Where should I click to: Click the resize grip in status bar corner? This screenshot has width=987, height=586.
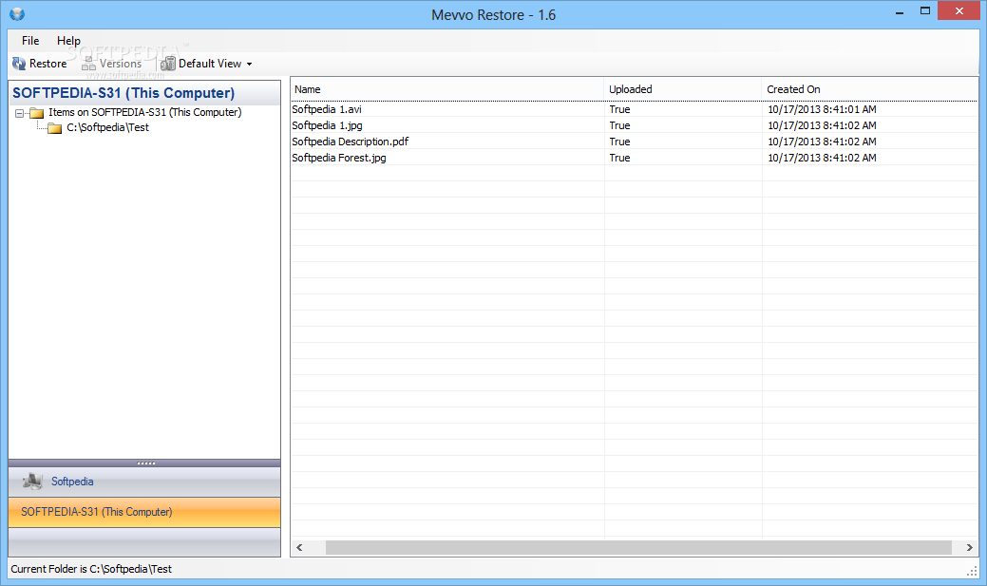(x=972, y=570)
